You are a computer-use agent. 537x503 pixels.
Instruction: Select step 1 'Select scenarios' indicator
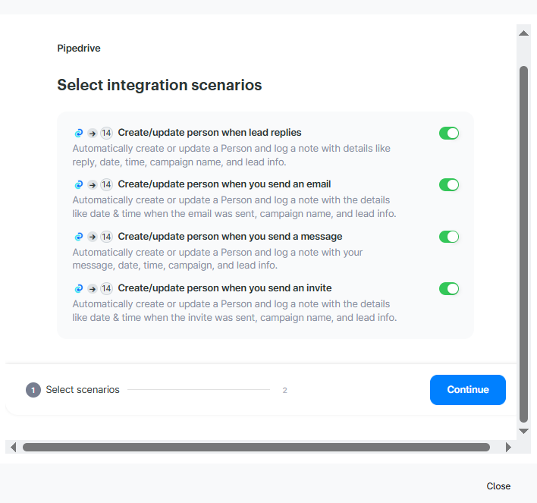tap(33, 390)
